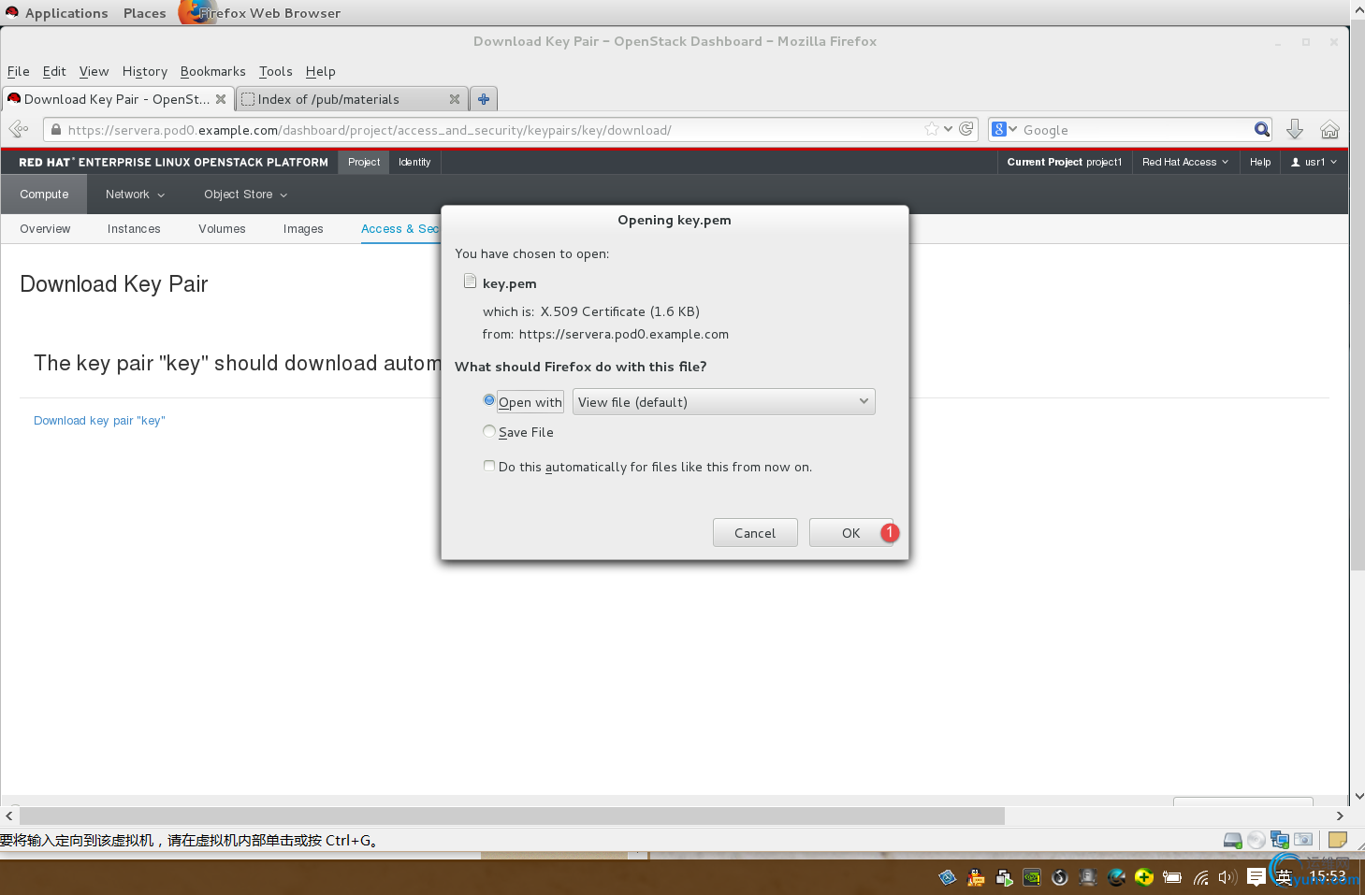
Task: Open the Firefox downloads arrow
Action: tap(1295, 129)
